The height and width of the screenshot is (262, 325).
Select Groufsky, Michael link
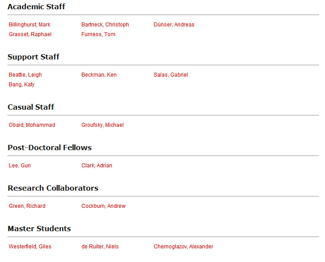coord(102,125)
